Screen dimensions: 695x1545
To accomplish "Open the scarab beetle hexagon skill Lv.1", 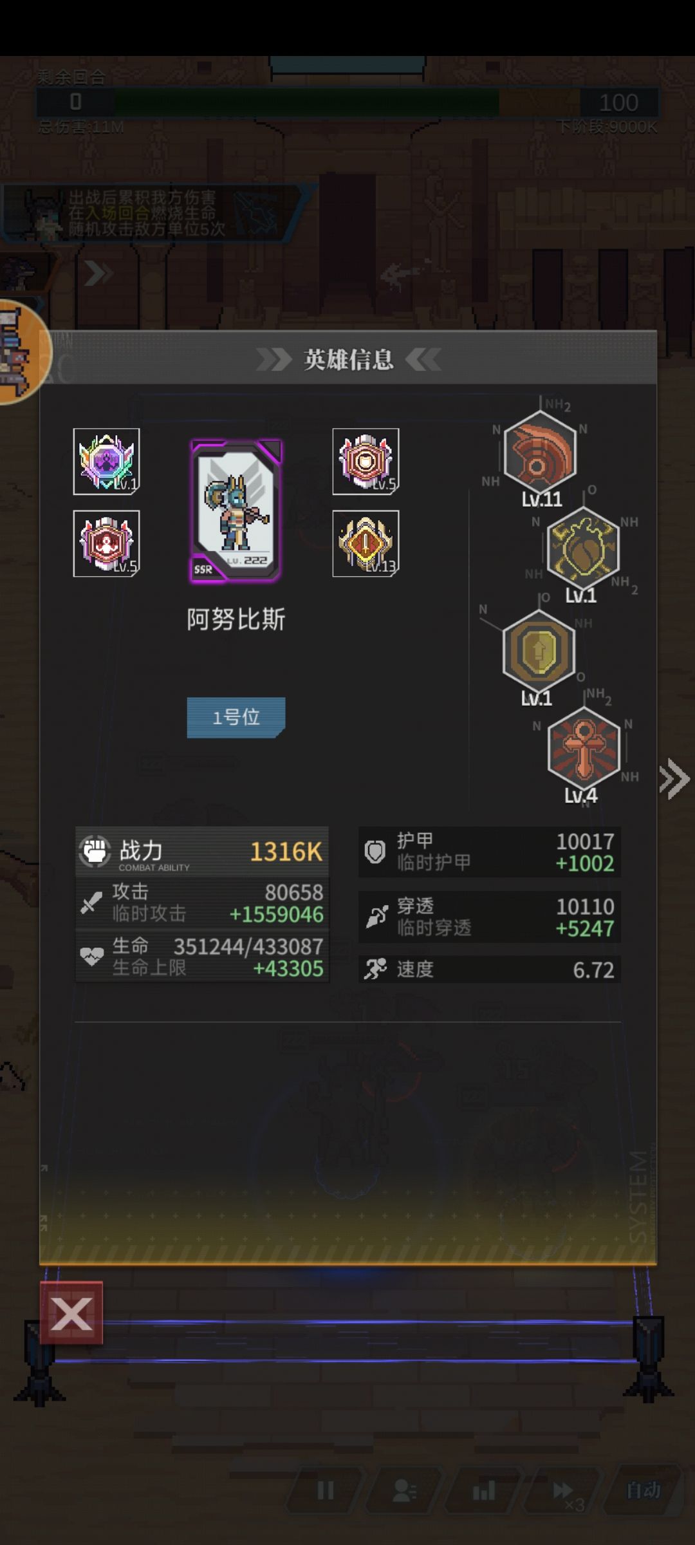I will tap(583, 547).
